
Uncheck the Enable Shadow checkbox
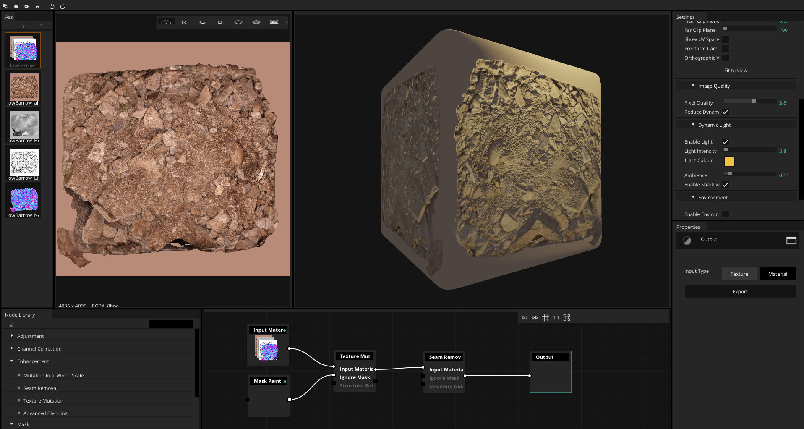click(x=725, y=185)
